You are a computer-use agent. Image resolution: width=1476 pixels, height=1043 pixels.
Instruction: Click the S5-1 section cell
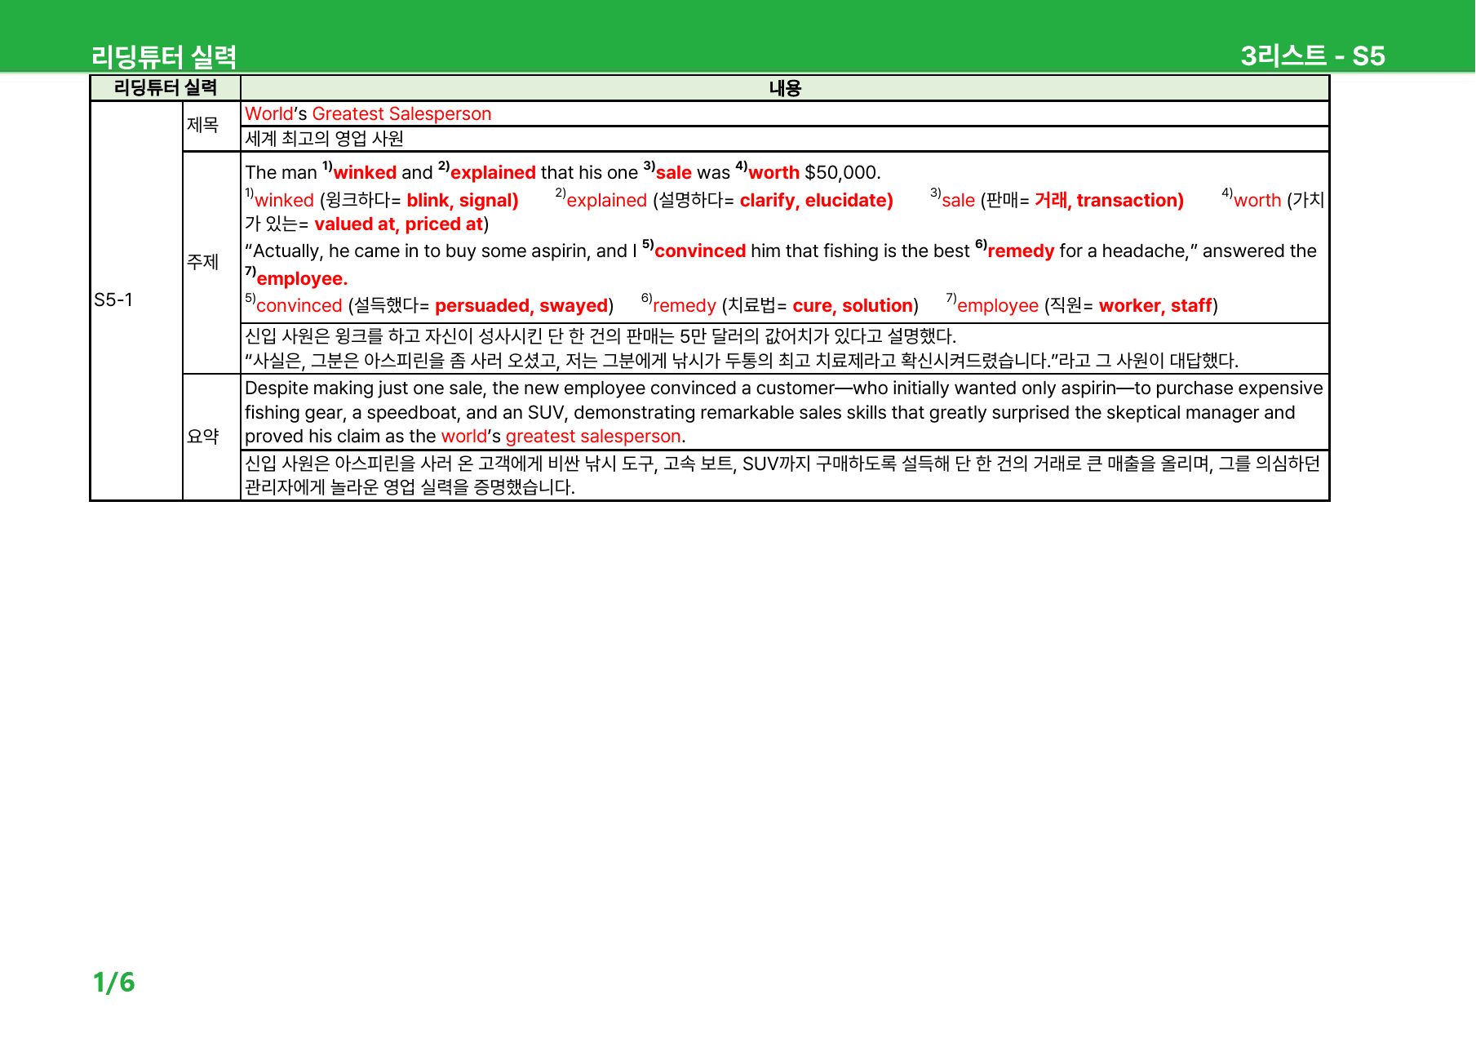click(x=113, y=300)
